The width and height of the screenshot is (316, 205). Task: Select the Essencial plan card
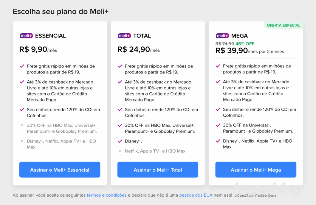click(60, 103)
